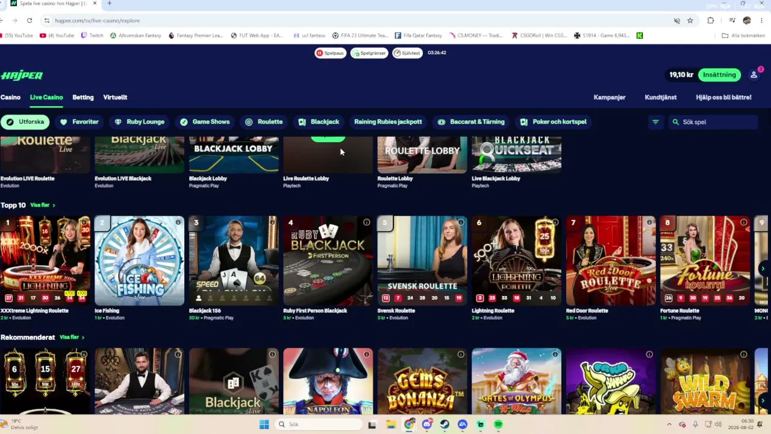Reload the page in the browser
Image resolution: width=771 pixels, height=434 pixels.
click(x=30, y=20)
